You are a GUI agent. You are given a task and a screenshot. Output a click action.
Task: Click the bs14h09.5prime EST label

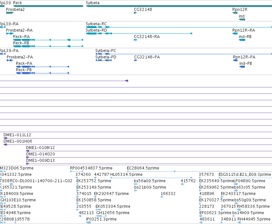(248, 213)
